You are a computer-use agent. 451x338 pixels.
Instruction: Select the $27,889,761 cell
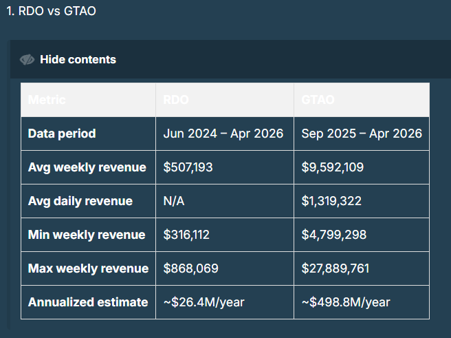(335, 268)
